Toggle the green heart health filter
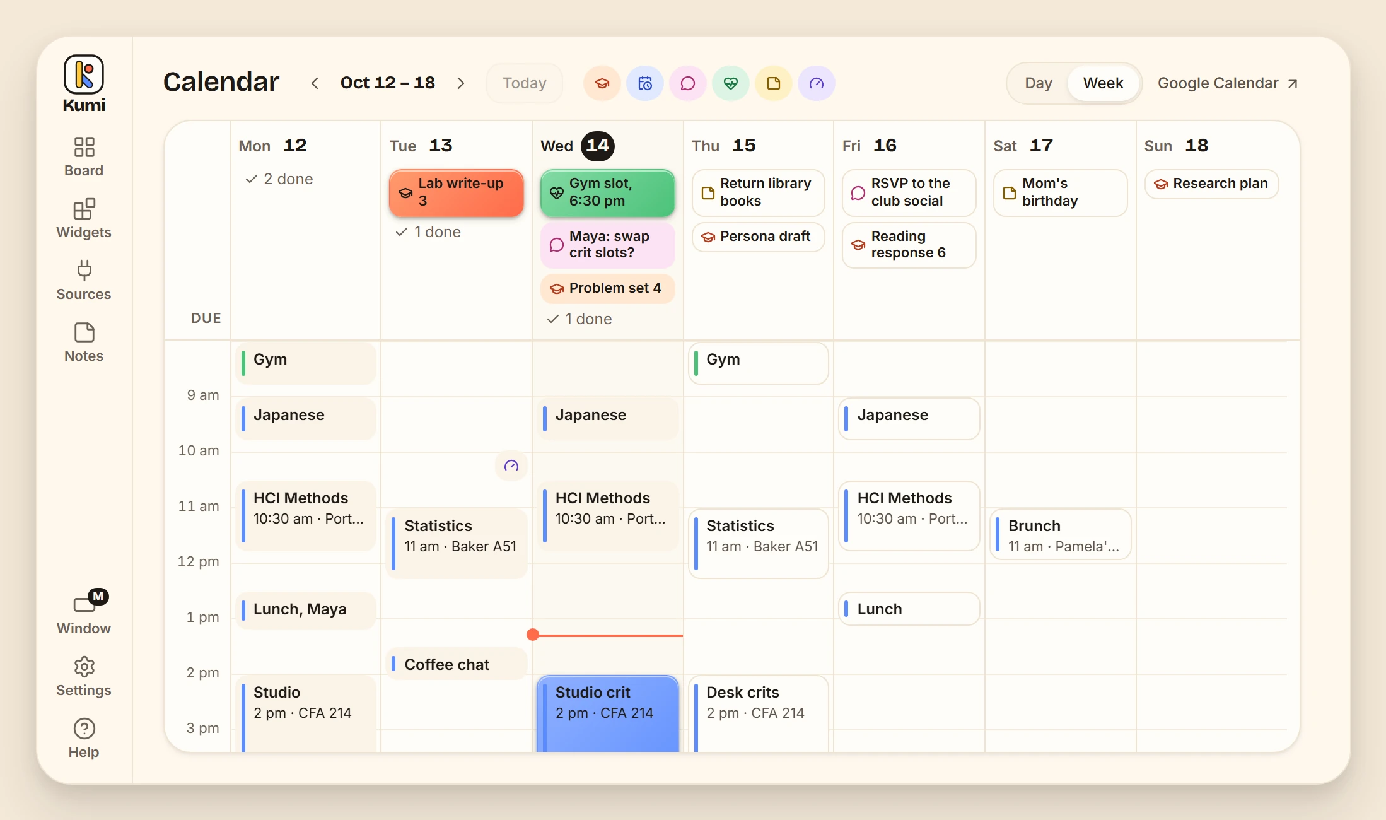The width and height of the screenshot is (1386, 820). point(731,83)
